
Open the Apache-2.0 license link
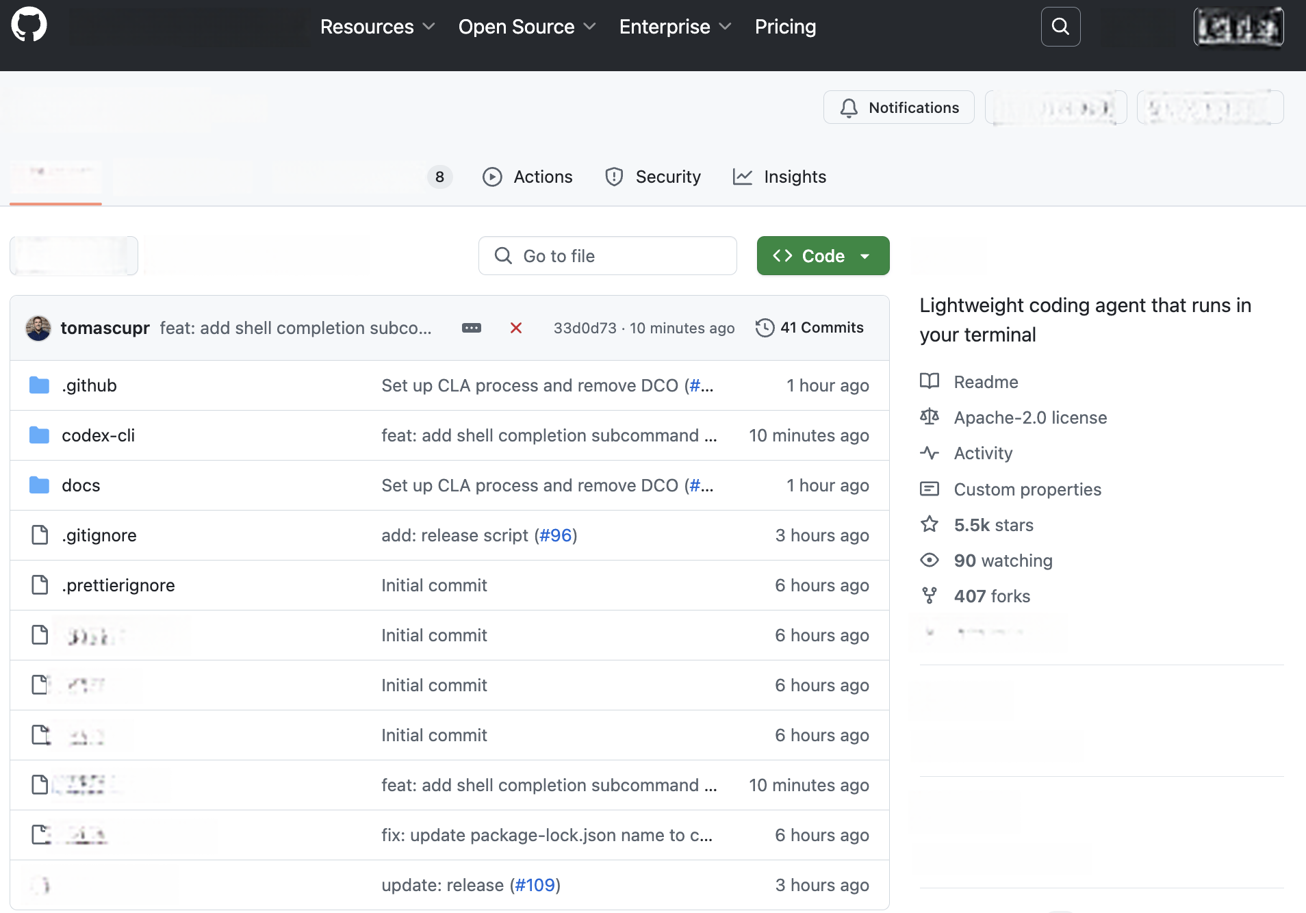pyautogui.click(x=1030, y=417)
